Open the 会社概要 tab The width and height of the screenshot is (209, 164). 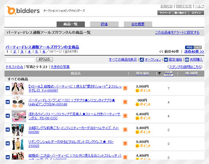click(138, 24)
